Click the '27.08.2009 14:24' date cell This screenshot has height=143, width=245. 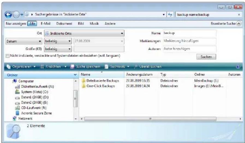point(138,86)
